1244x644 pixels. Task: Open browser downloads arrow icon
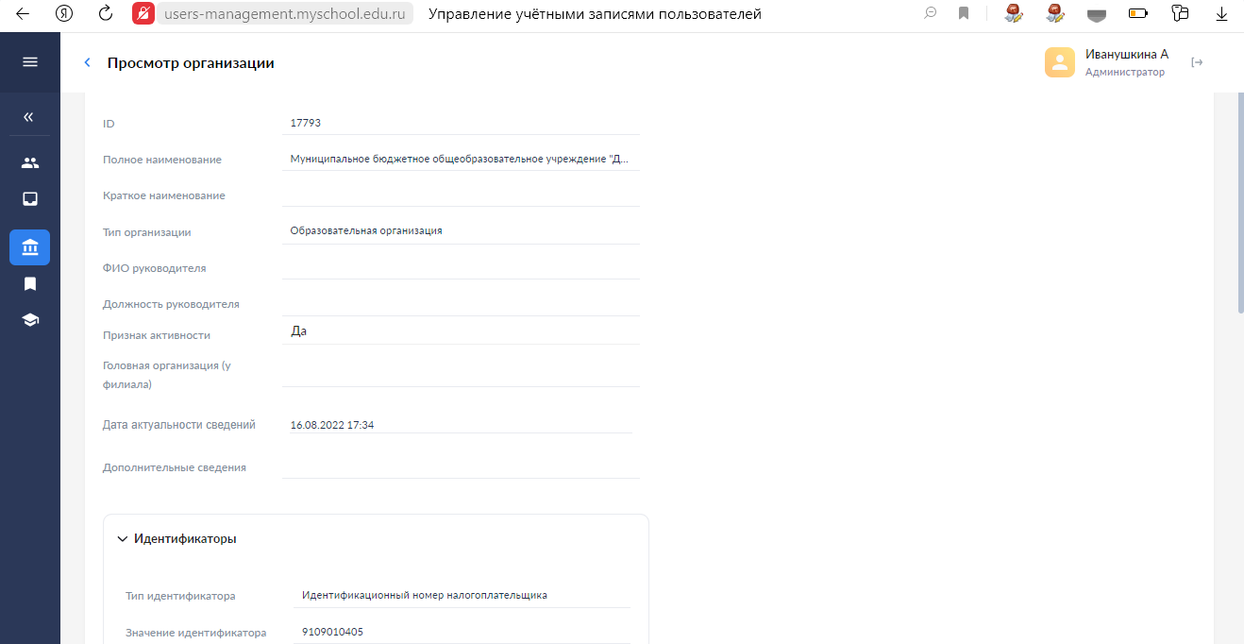coord(1220,13)
